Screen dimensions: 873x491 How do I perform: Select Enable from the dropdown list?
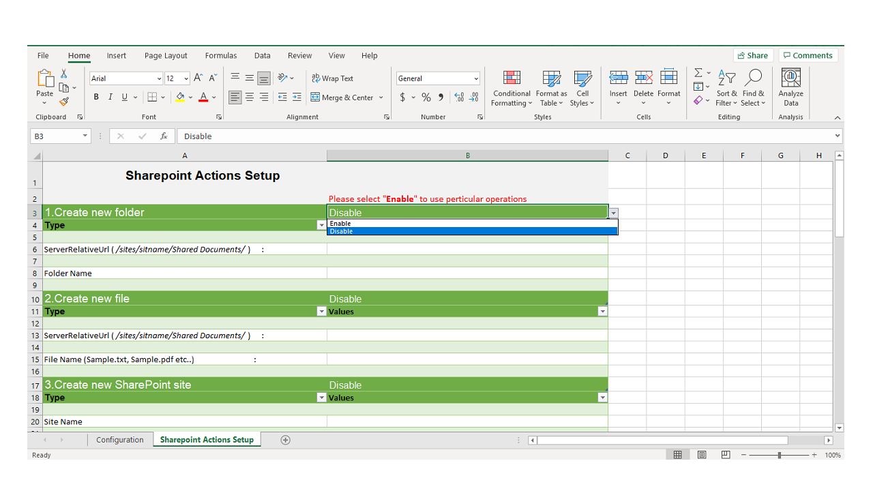tap(340, 224)
